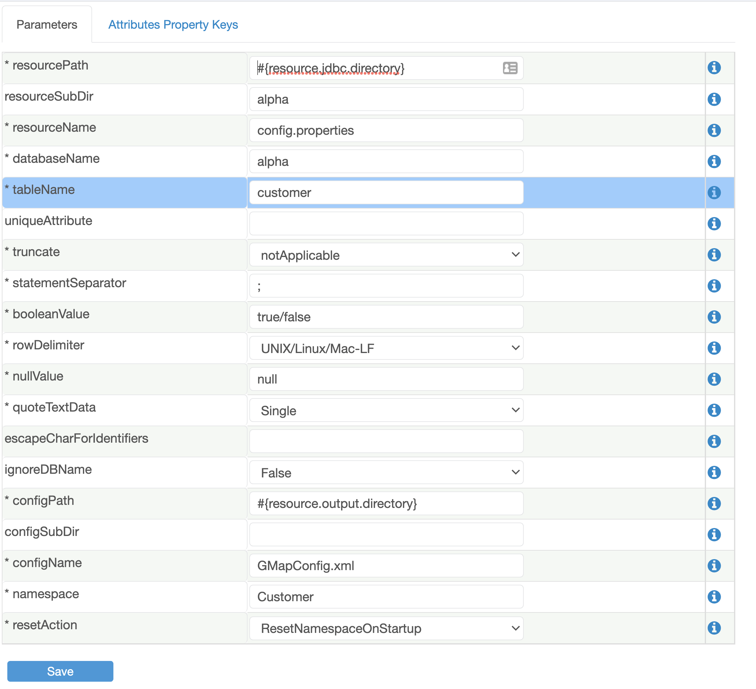Open the truncate notApplicable dropdown
The width and height of the screenshot is (756, 689).
386,255
